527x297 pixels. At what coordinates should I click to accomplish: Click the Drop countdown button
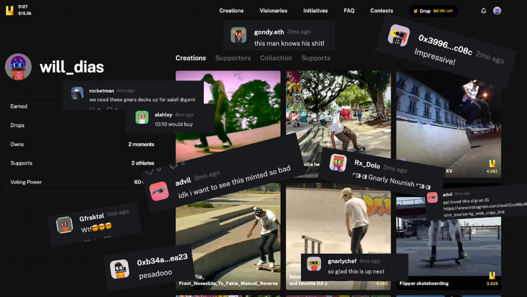[x=433, y=11]
